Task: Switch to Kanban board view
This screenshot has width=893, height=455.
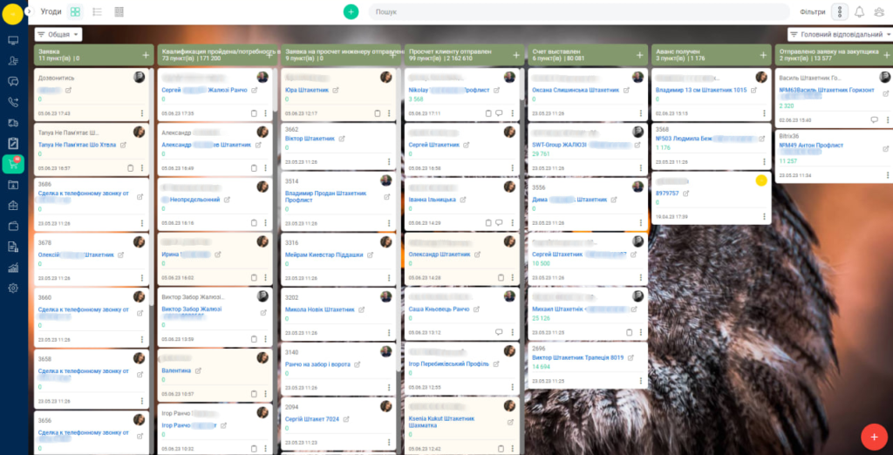Action: pyautogui.click(x=75, y=12)
